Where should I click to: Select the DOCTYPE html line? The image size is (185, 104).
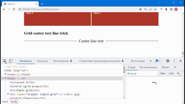point(15,67)
